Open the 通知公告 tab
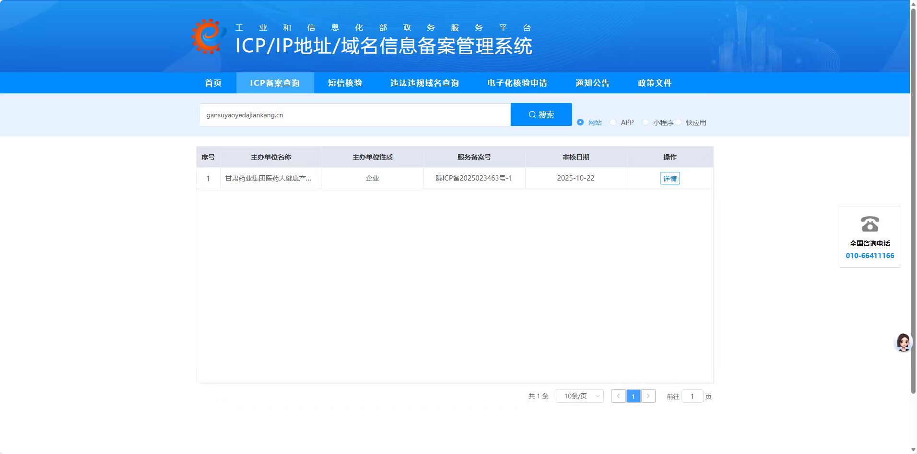Viewport: 917px width, 454px height. (x=592, y=83)
